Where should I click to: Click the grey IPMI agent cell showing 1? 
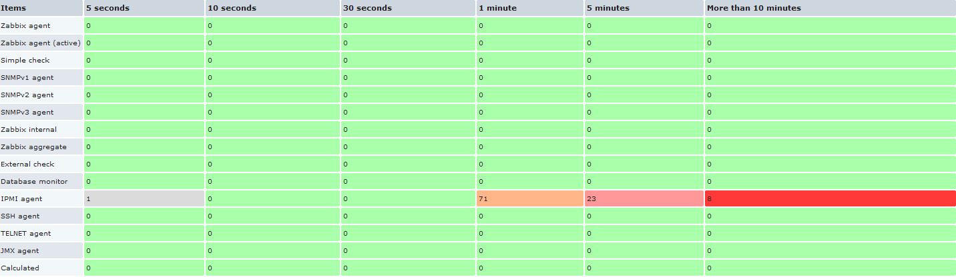pos(144,198)
